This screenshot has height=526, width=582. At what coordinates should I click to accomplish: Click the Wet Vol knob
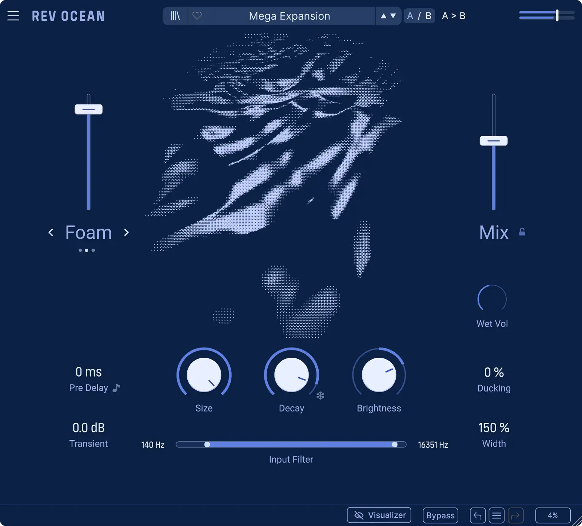click(492, 299)
